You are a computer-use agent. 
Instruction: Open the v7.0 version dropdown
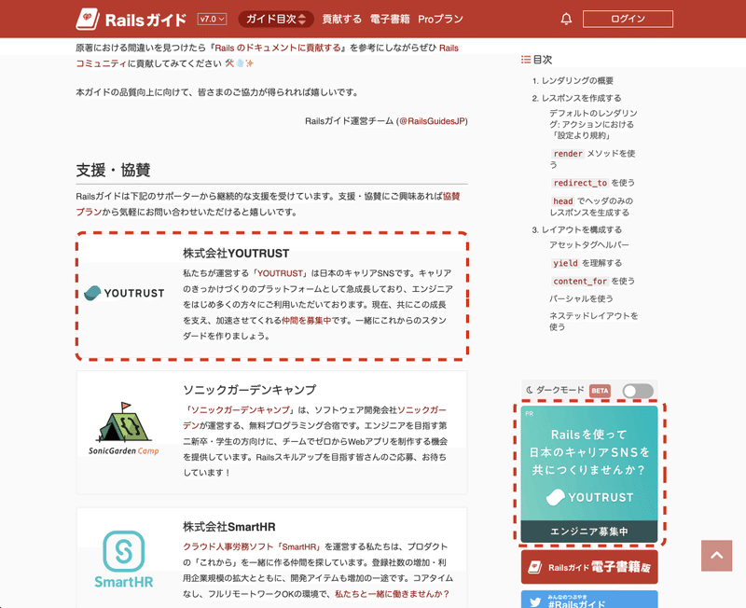pyautogui.click(x=213, y=19)
